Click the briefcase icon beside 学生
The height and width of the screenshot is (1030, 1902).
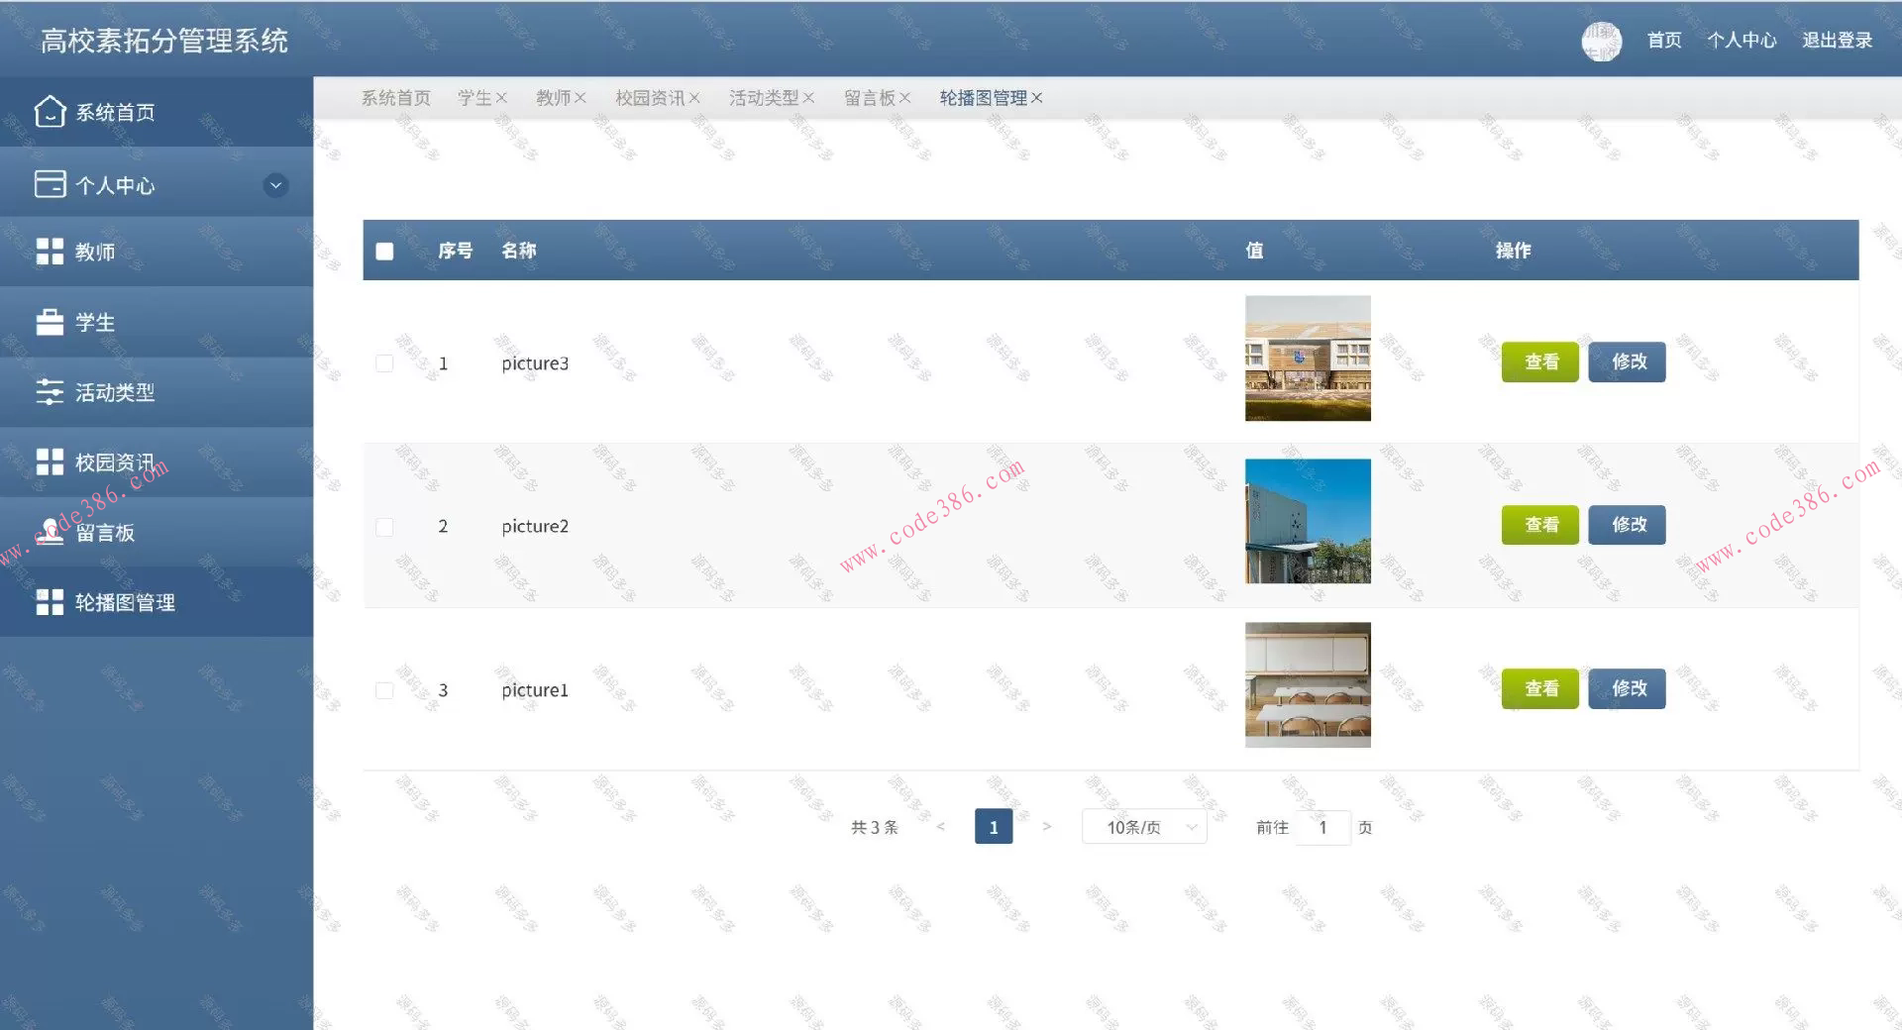50,322
